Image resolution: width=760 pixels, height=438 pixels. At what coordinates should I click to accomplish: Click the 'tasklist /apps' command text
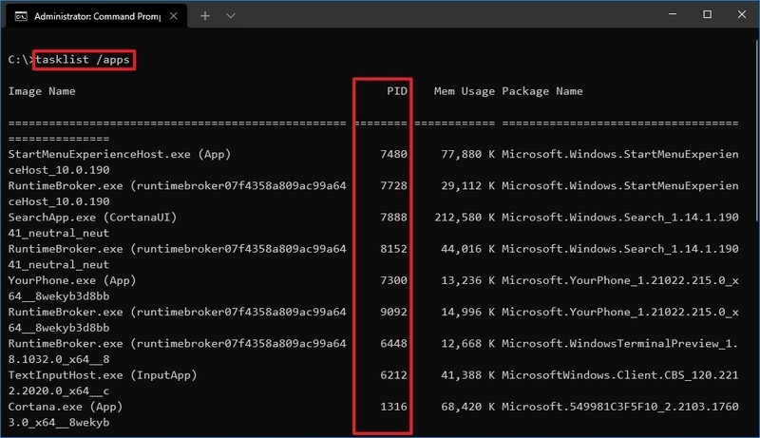[x=83, y=60]
